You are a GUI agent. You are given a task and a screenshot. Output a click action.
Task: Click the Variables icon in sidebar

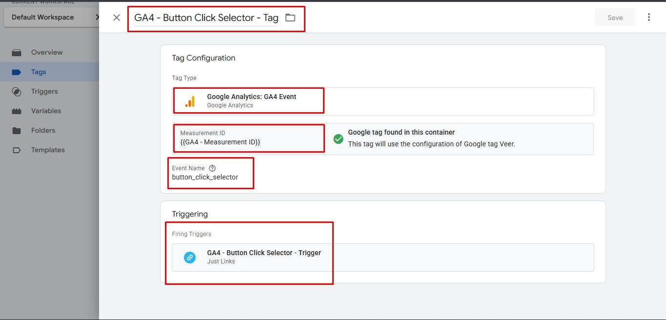point(17,111)
